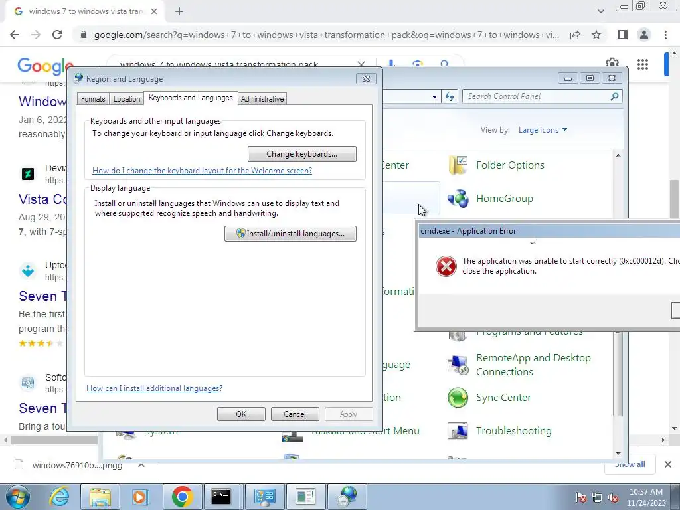Open keyboard layout Welcome screen help link
Screen dimensions: 680x510
pyautogui.click(x=202, y=171)
